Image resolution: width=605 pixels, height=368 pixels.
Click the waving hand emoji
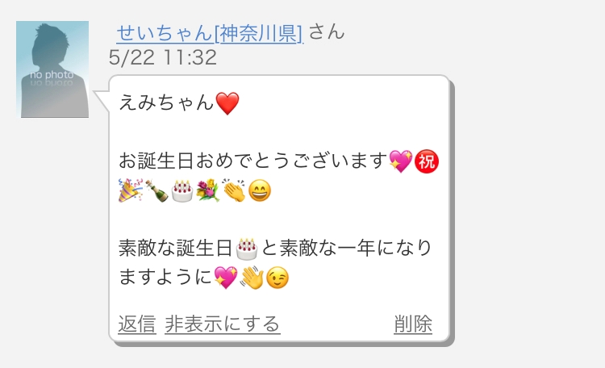(252, 278)
